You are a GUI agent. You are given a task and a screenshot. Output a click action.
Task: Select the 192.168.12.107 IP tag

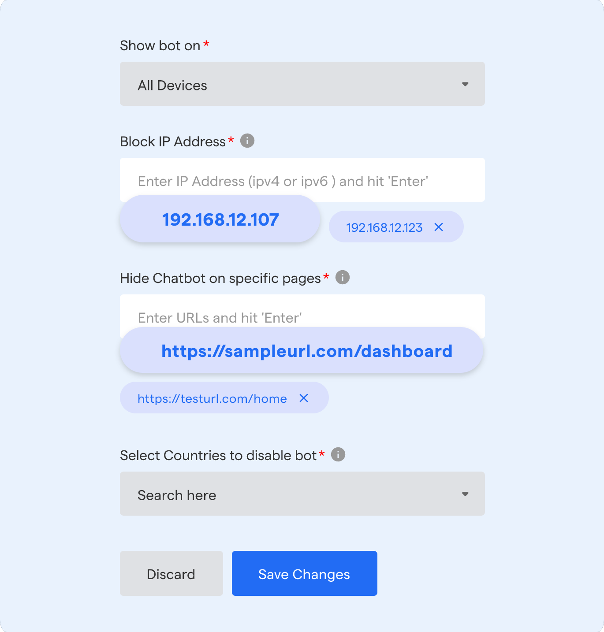point(220,219)
